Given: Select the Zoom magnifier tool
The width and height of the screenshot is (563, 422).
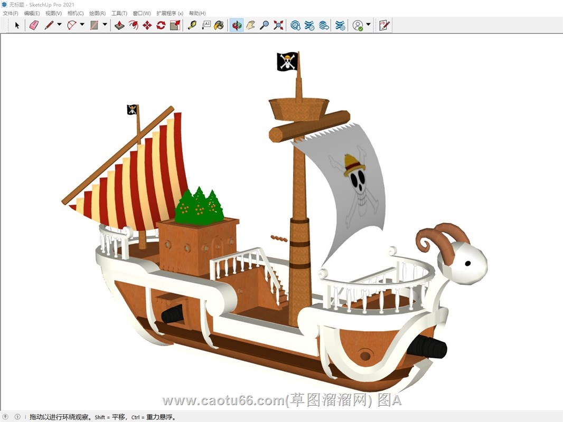Looking at the screenshot, I should [264, 25].
